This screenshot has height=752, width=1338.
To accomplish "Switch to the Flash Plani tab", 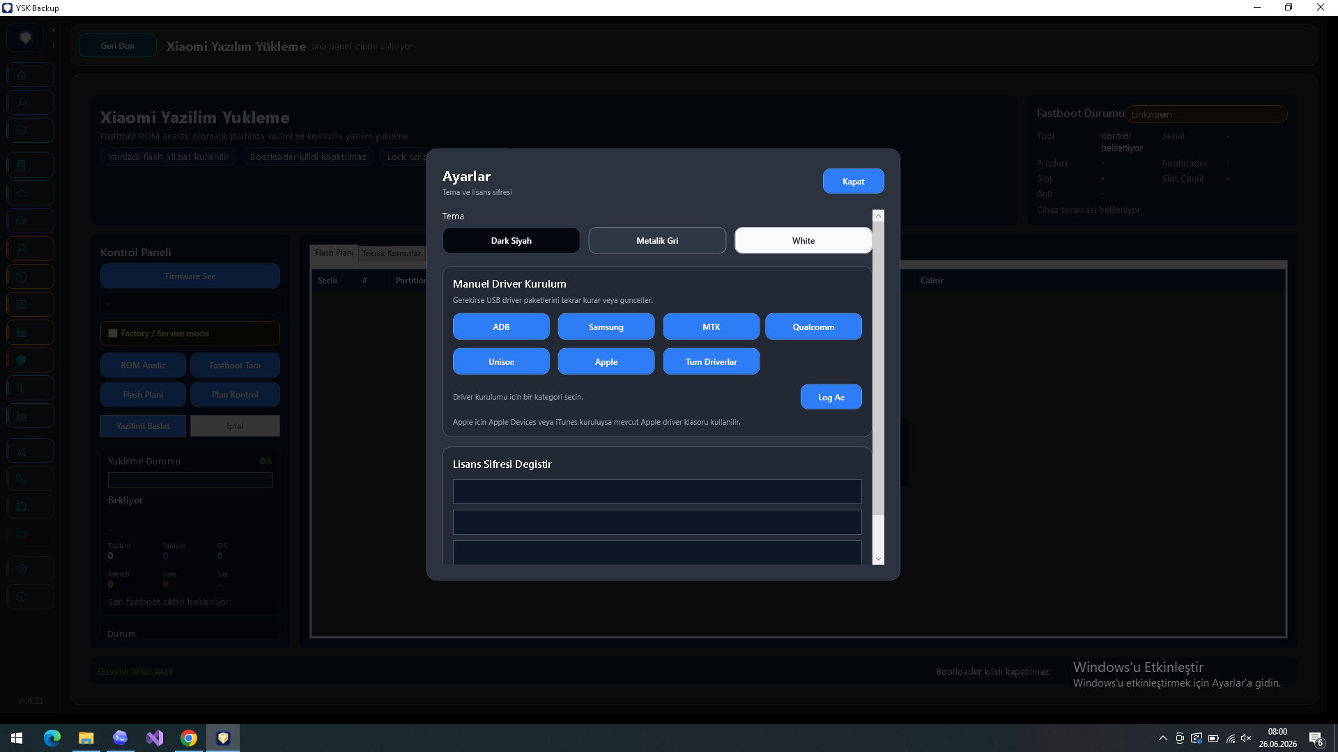I will tap(334, 253).
